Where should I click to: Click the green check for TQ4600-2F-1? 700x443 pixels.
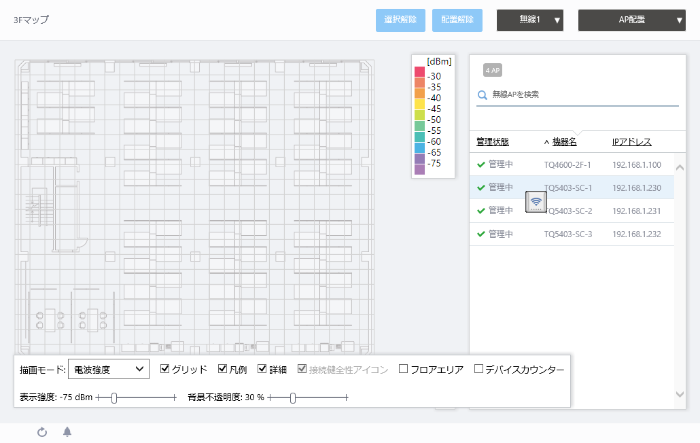[480, 164]
